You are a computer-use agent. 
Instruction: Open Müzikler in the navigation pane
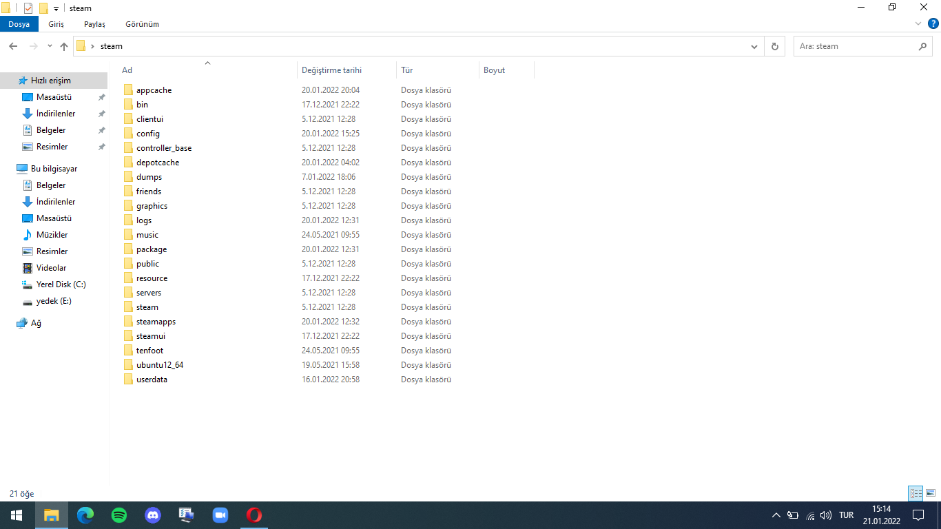pos(54,235)
